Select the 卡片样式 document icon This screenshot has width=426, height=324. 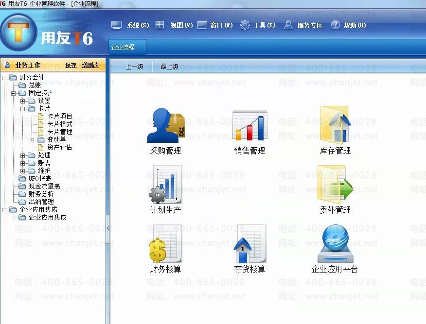pyautogui.click(x=41, y=124)
